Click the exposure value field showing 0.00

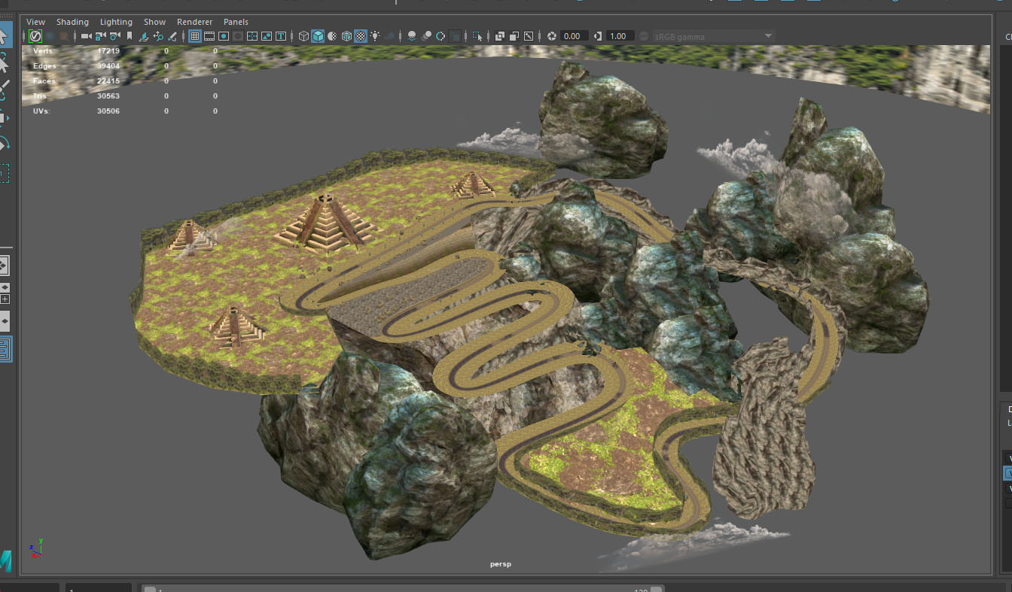[x=572, y=36]
